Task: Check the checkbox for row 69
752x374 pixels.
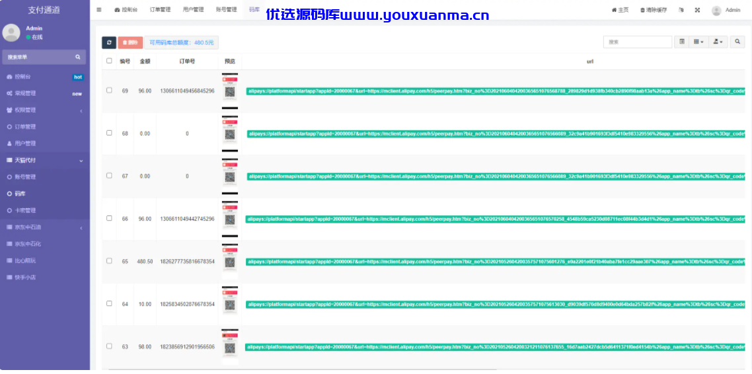Action: [109, 90]
